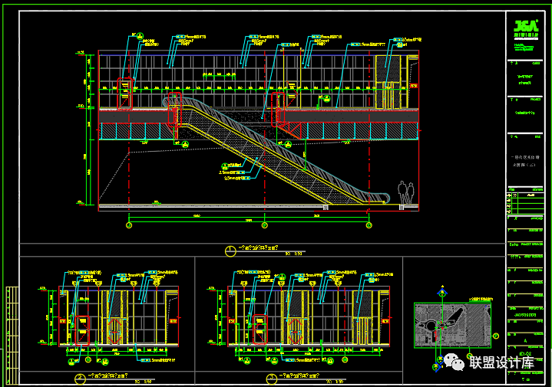Click the middle grid axis bubble below main elevation

coord(265,225)
